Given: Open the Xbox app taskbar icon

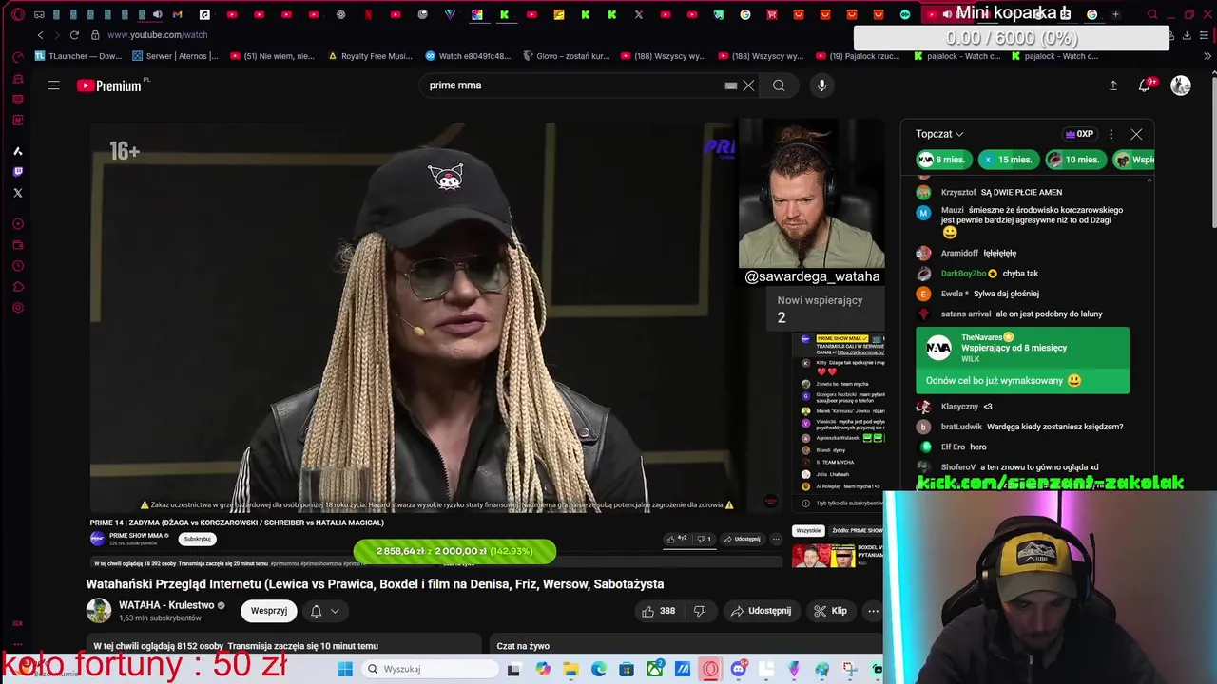Looking at the screenshot, I should point(655,669).
